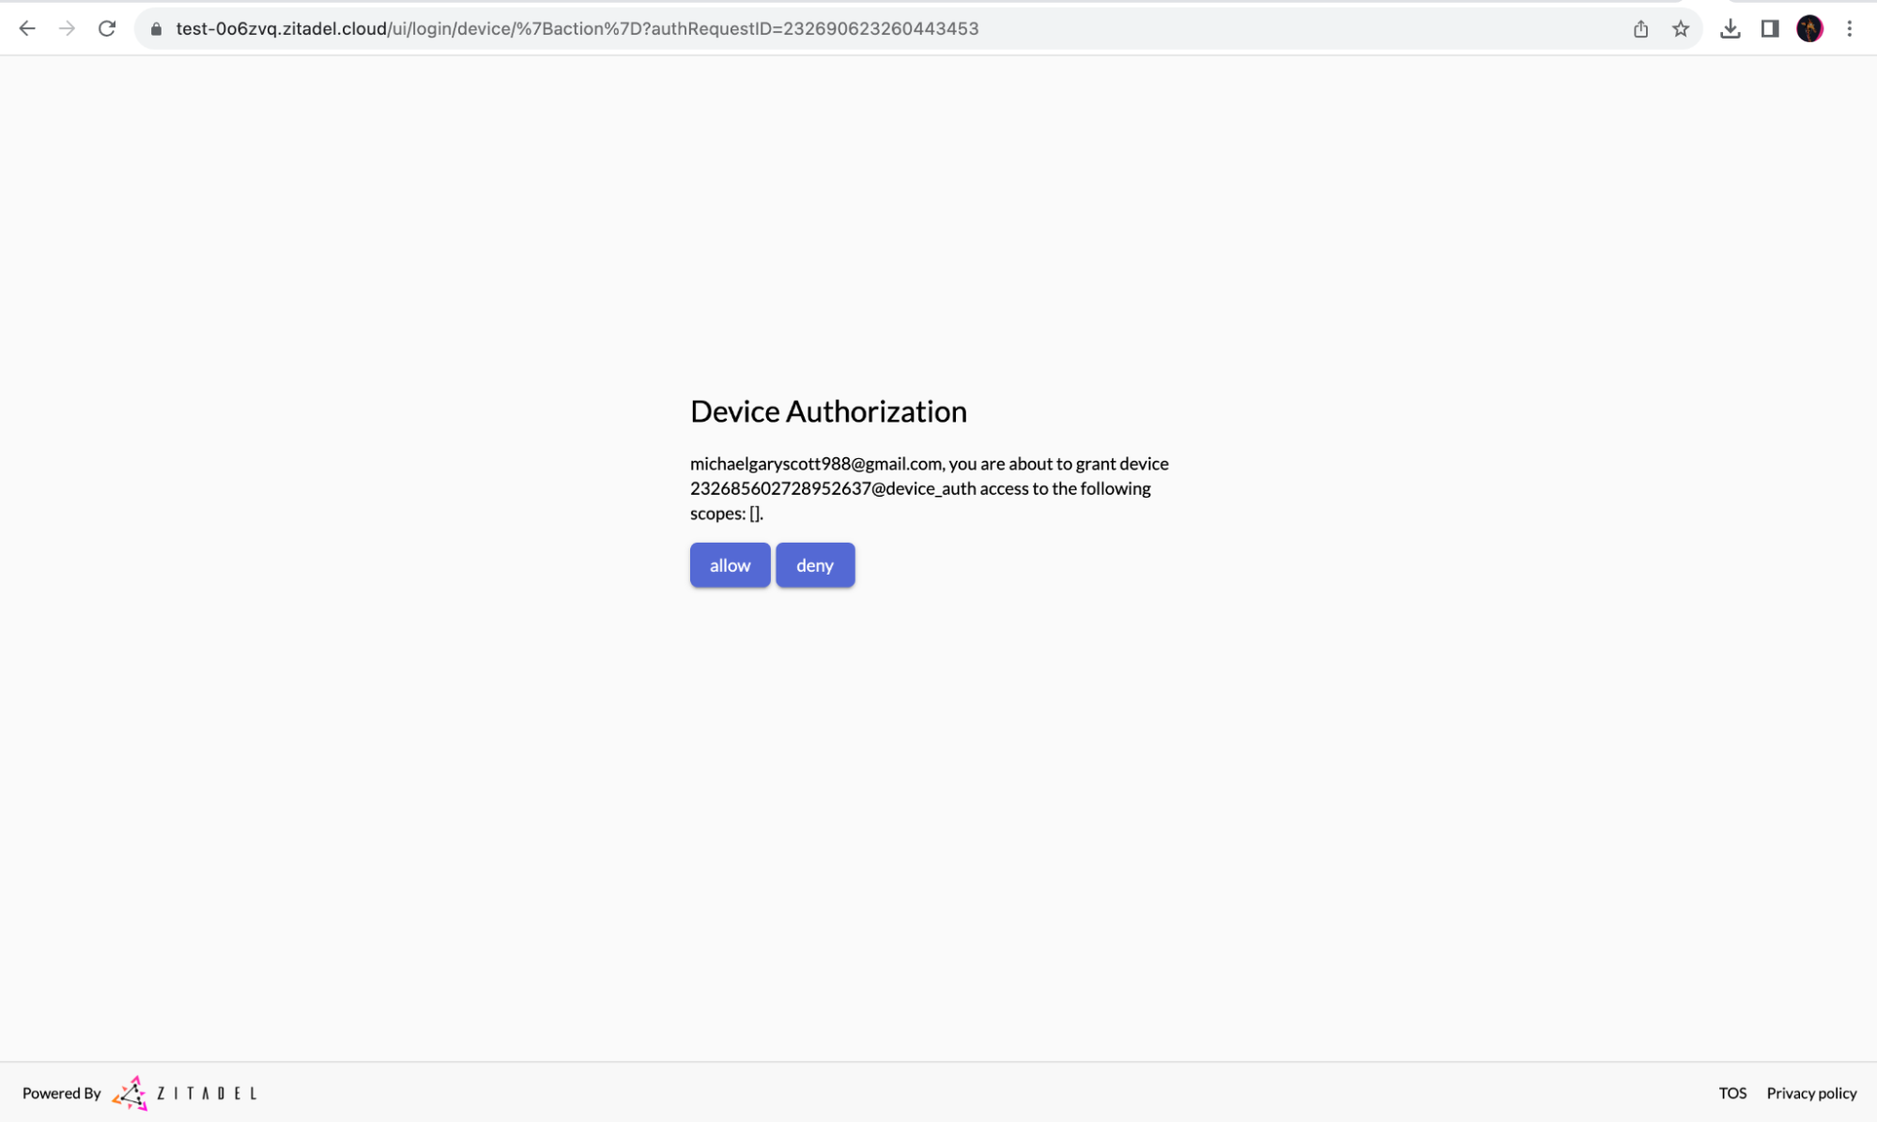Open the Chrome profile avatar
The height and width of the screenshot is (1122, 1877).
[1809, 29]
